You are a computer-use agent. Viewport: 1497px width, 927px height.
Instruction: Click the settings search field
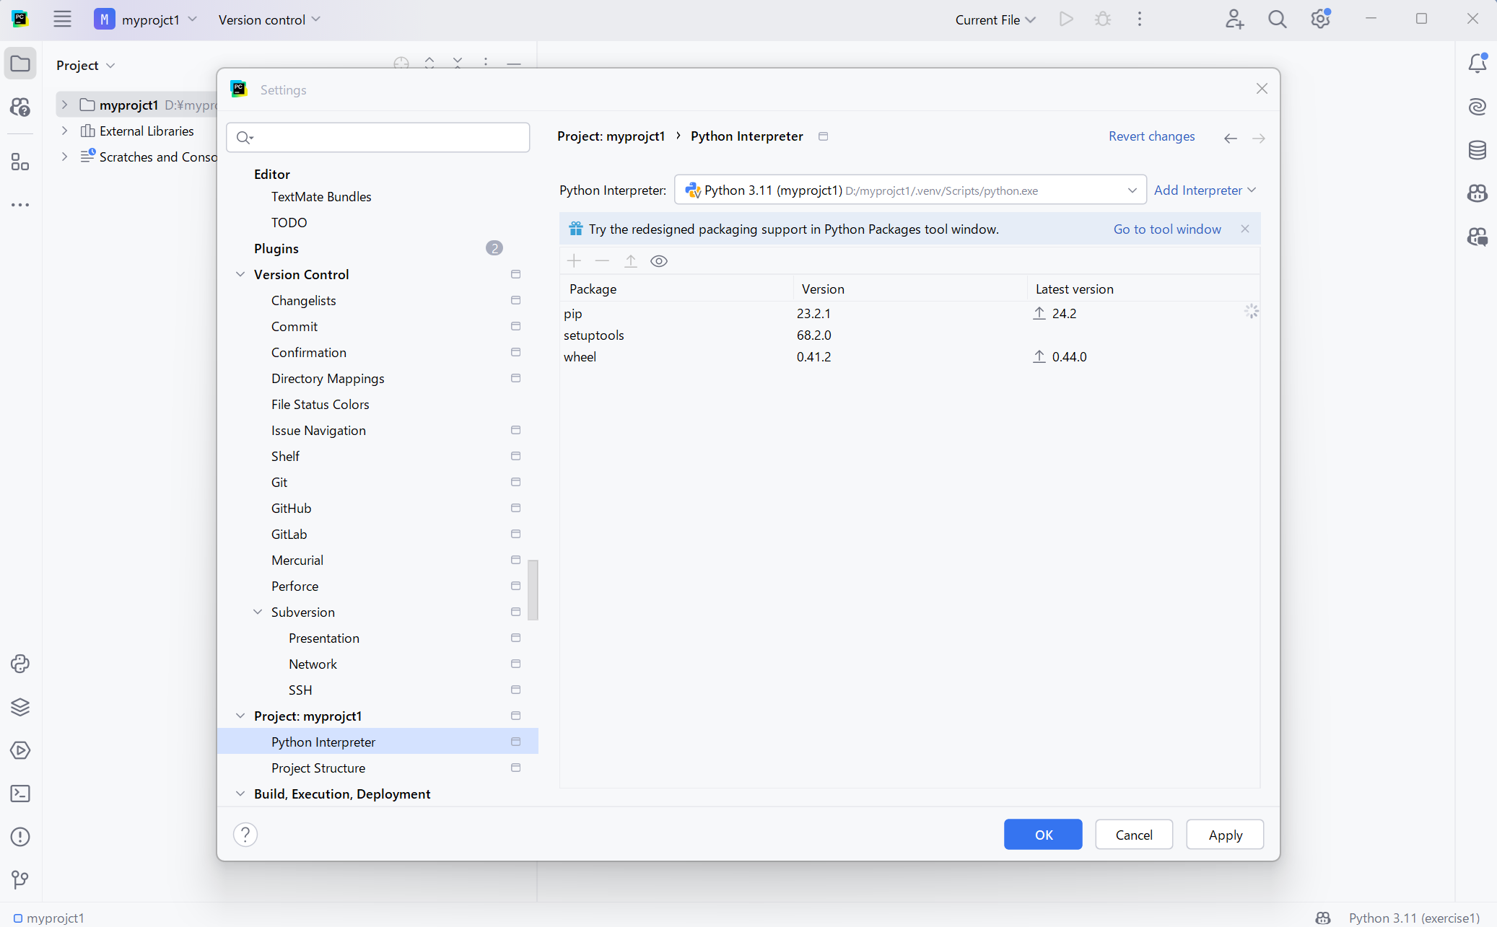pos(386,137)
